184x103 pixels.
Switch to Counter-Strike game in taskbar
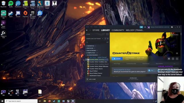point(68,101)
